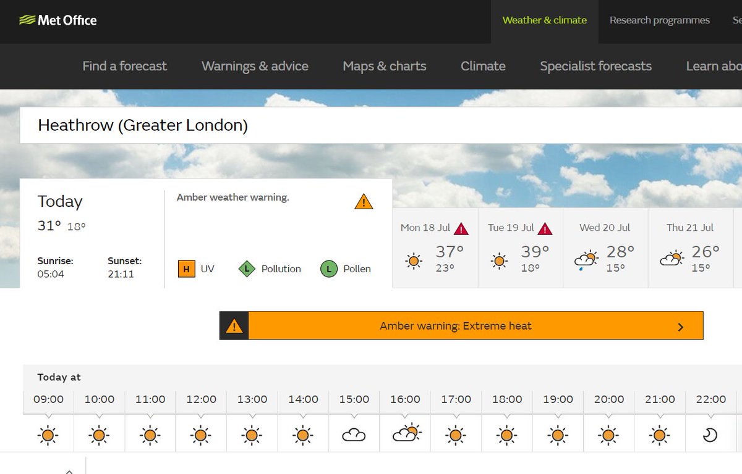This screenshot has height=474, width=742.
Task: Click the Find a forecast link
Action: tap(124, 66)
